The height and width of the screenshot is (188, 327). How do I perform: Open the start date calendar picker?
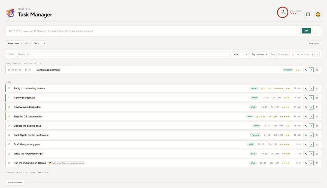pos(293,54)
